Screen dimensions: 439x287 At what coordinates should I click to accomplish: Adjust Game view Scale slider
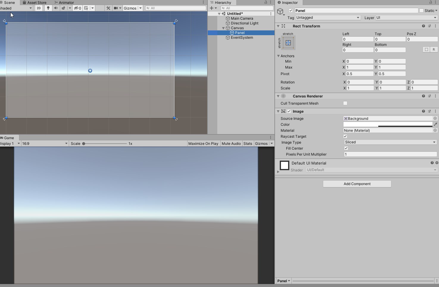click(104, 143)
